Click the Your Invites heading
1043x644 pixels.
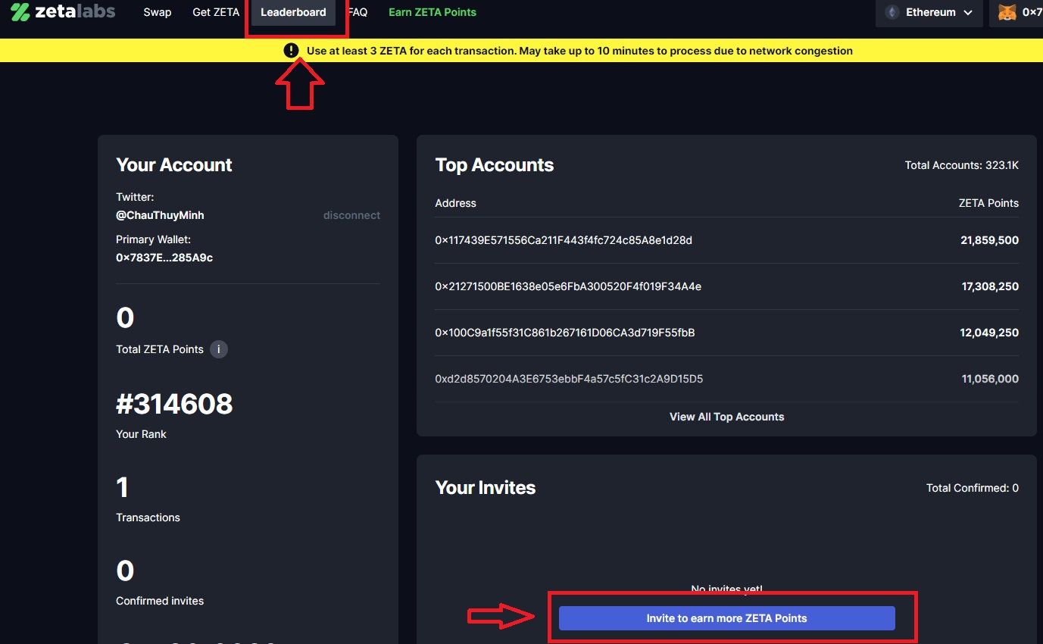point(486,488)
